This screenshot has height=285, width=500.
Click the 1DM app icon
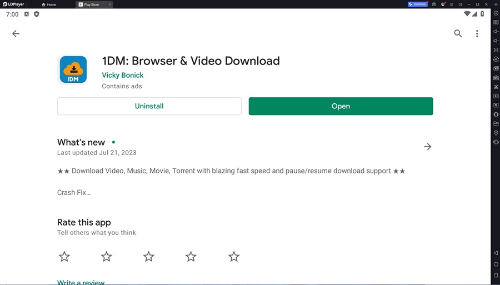pyautogui.click(x=73, y=69)
